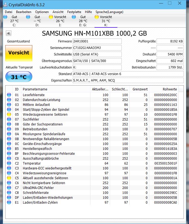Screen dimensions: 189x224
Task: Click the previous disk arrow button
Action: click(x=8, y=33)
